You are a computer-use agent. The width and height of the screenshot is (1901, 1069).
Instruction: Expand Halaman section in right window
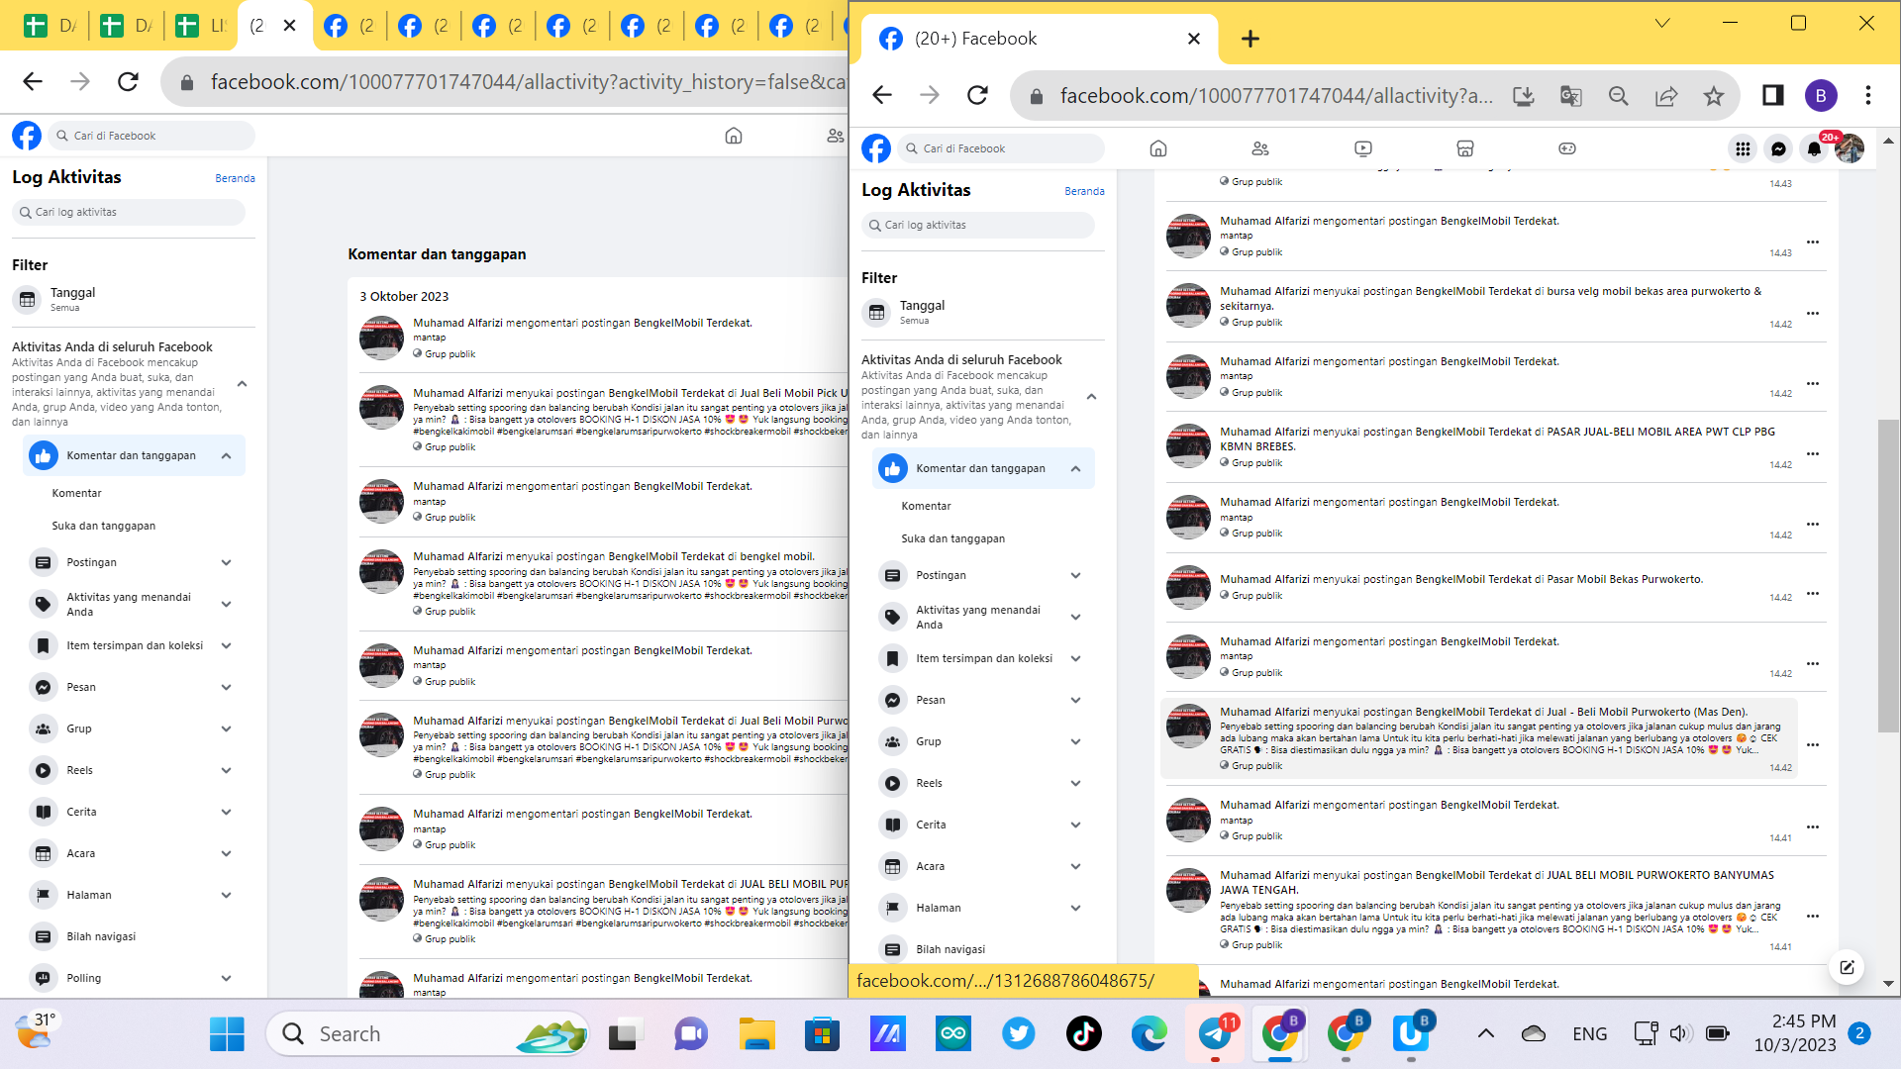pos(1076,909)
